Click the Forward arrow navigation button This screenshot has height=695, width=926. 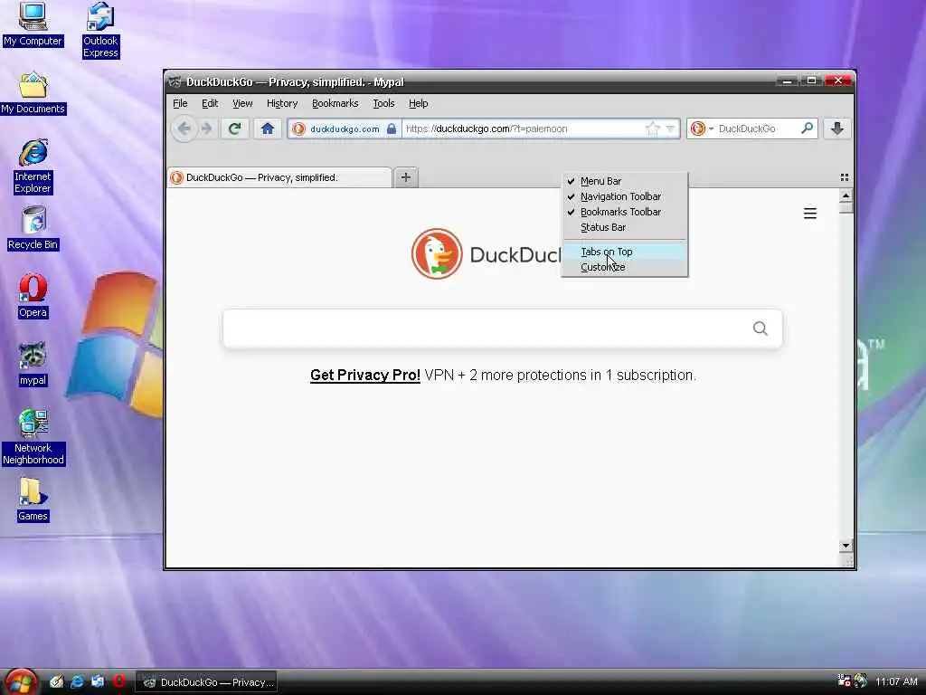pos(206,129)
